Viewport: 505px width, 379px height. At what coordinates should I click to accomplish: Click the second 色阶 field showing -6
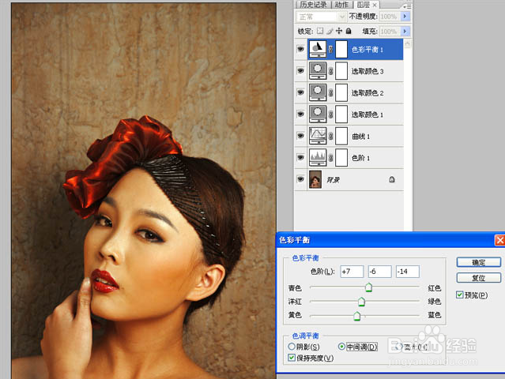tap(379, 272)
